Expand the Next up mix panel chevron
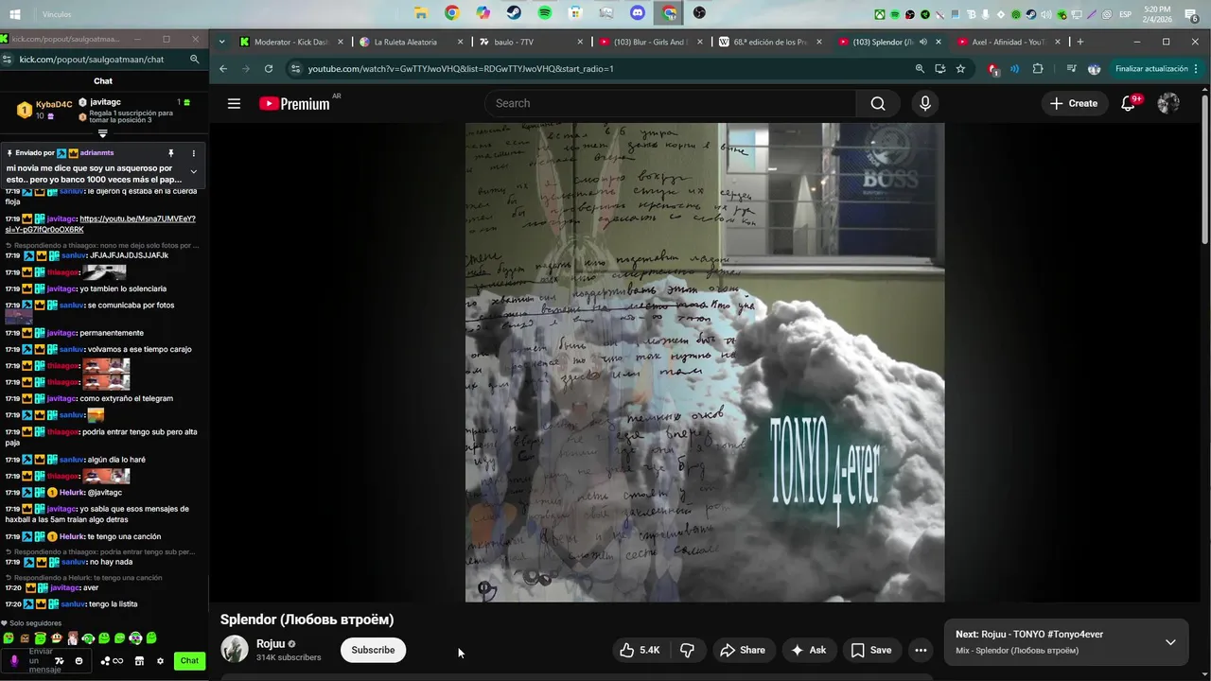1211x681 pixels. (x=1170, y=642)
